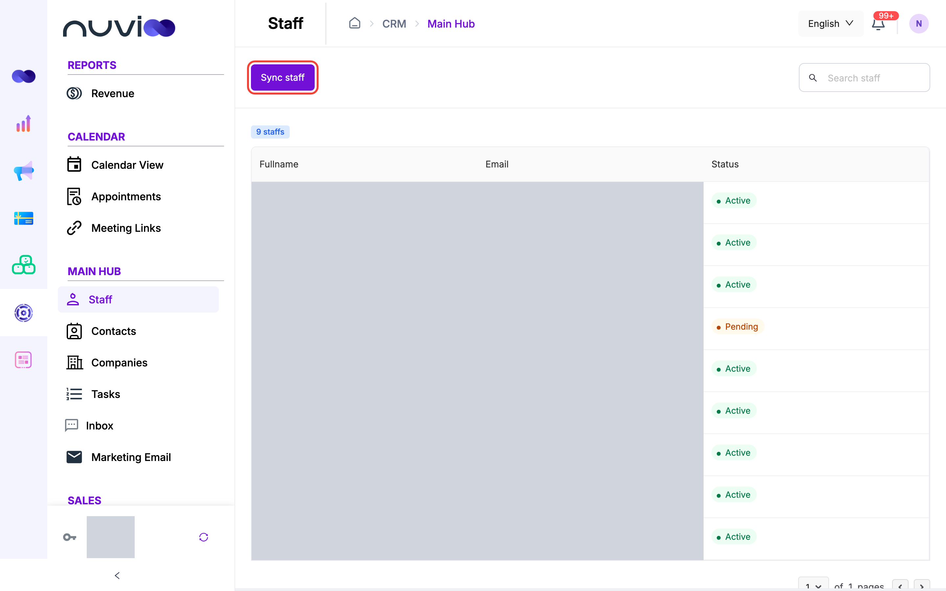946x591 pixels.
Task: Go to the next page in pagination
Action: [922, 585]
